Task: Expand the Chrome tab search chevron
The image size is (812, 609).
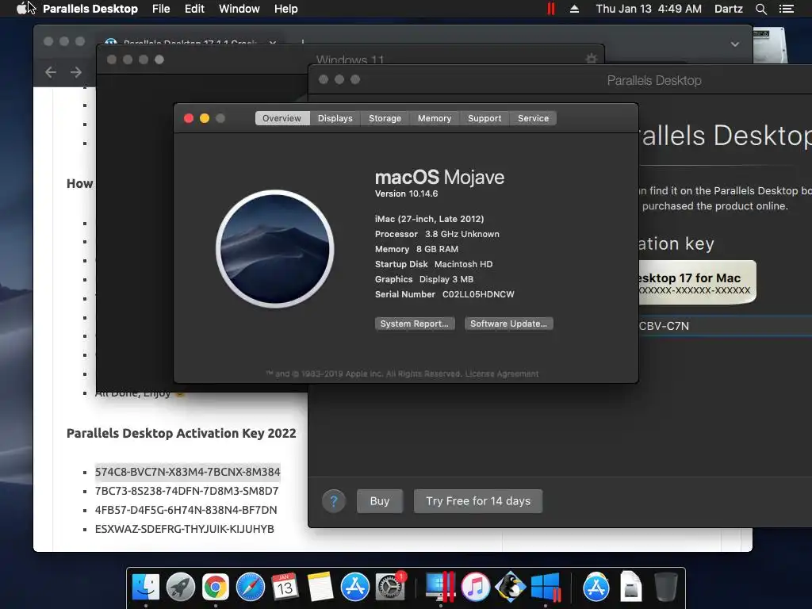Action: [x=734, y=44]
